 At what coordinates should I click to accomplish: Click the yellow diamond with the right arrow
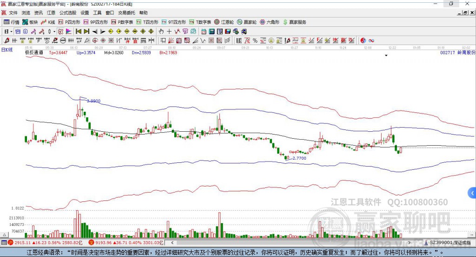pos(119,32)
